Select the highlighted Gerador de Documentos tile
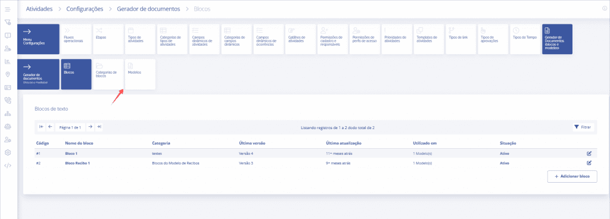 coord(557,39)
